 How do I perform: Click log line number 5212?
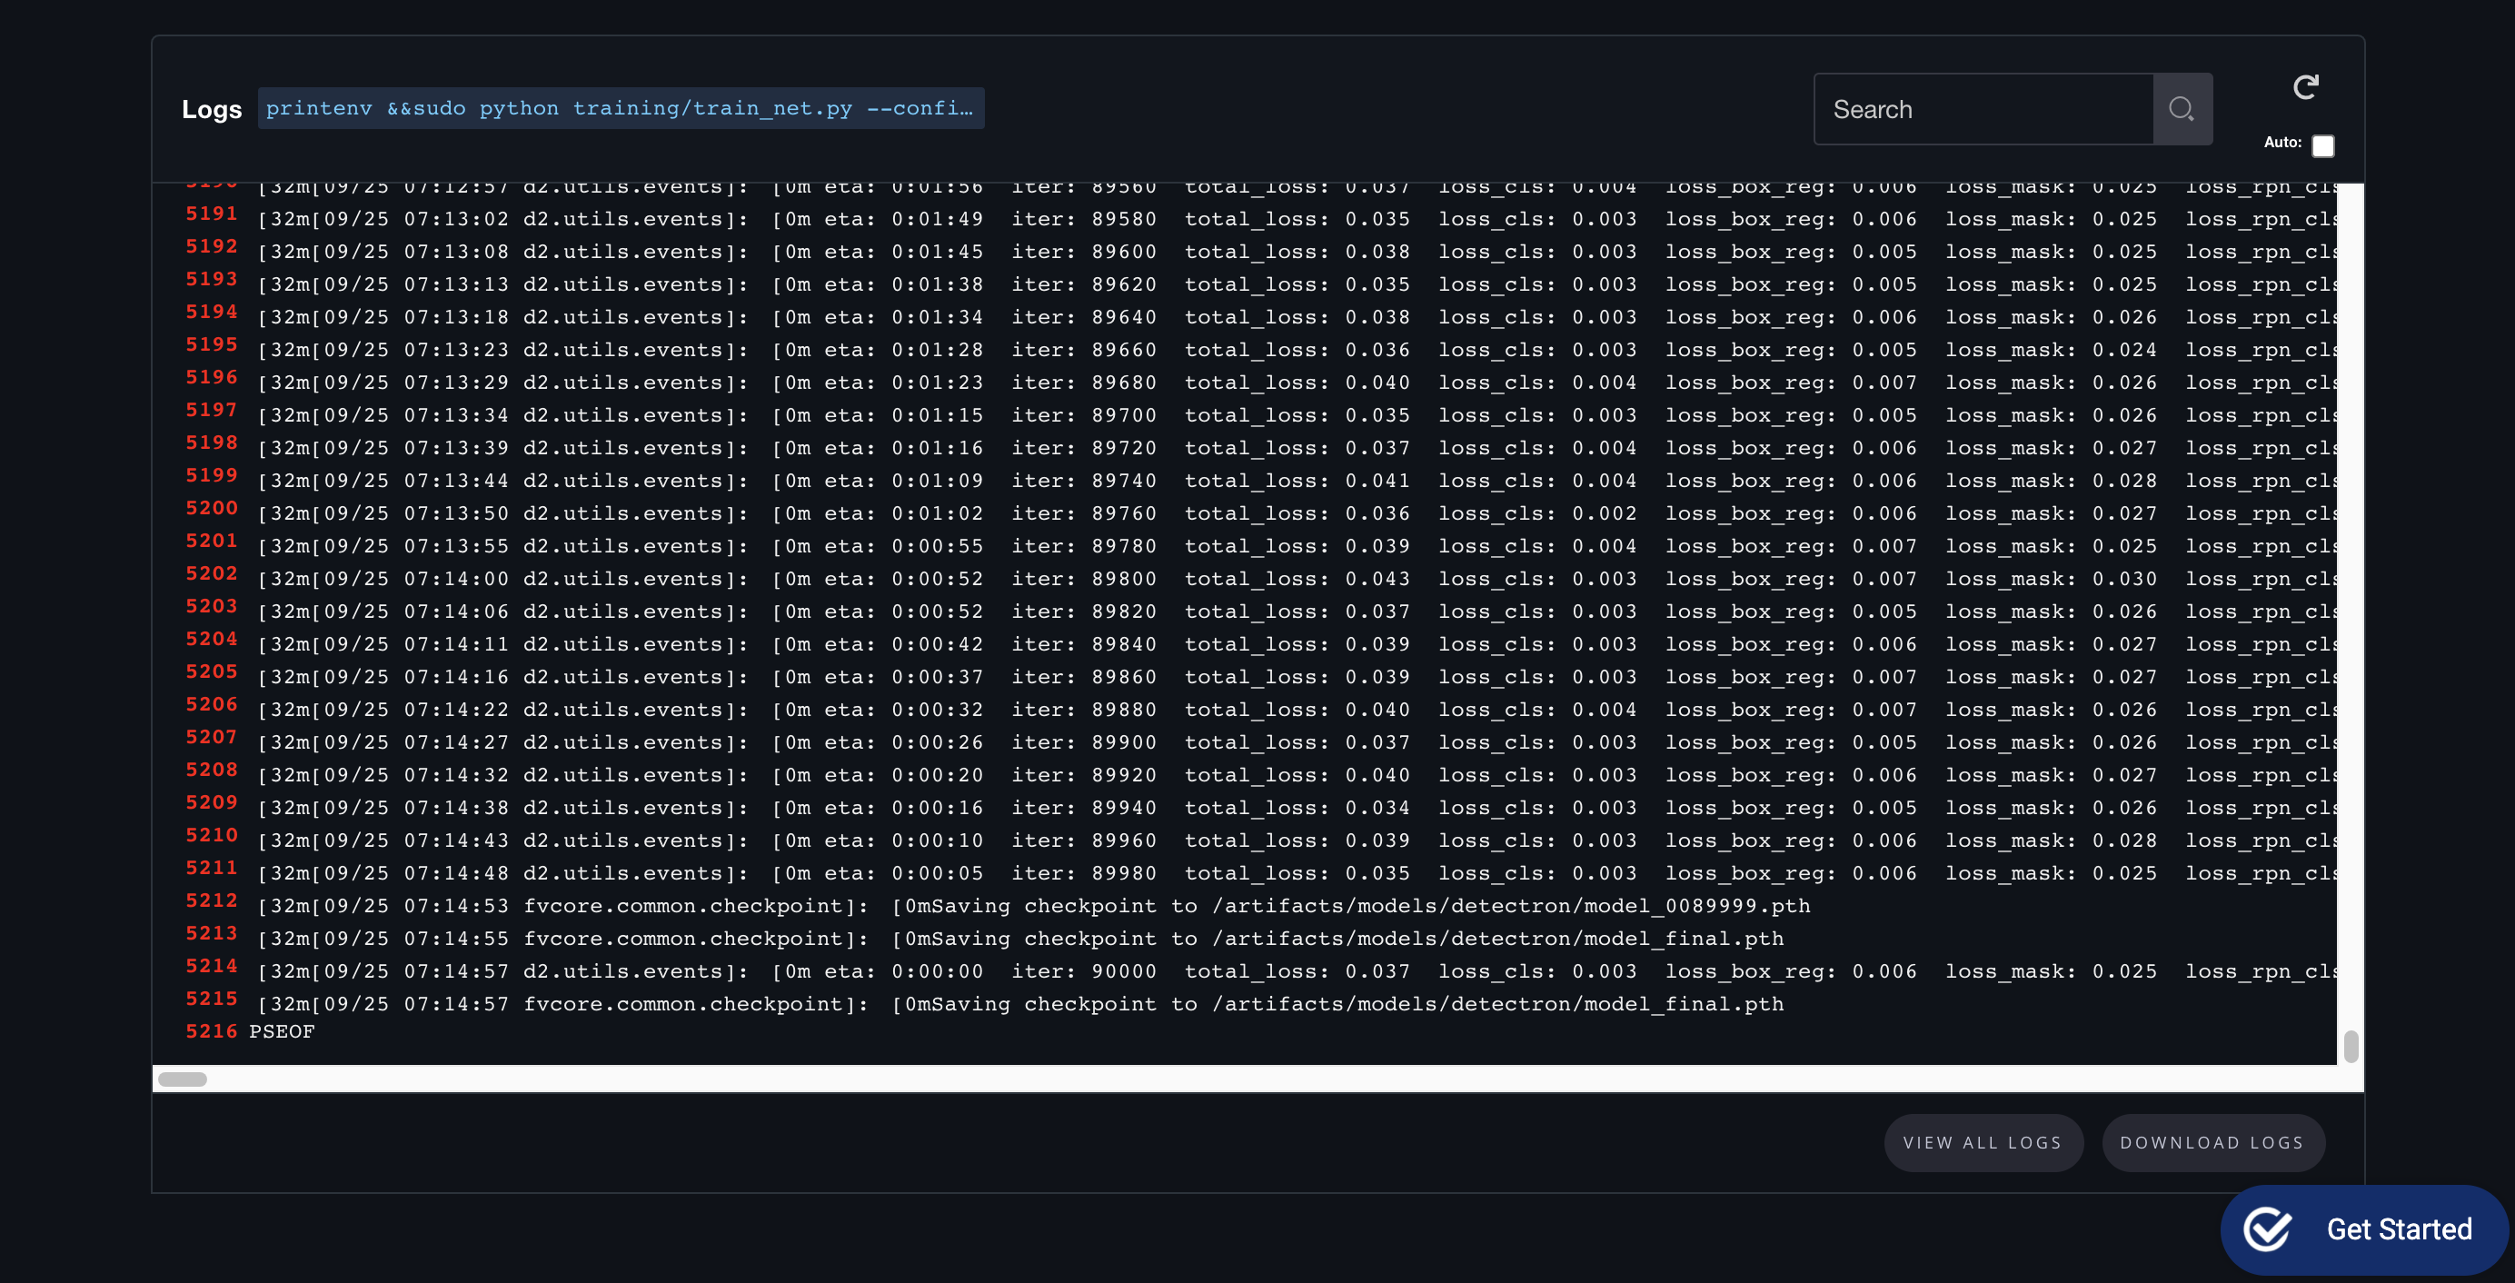point(212,900)
